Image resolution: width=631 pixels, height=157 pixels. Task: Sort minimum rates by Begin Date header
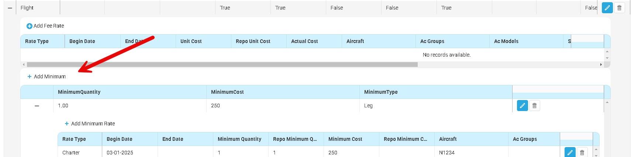coord(120,139)
